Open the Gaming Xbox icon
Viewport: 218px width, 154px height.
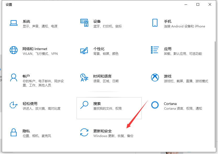tap(155, 78)
